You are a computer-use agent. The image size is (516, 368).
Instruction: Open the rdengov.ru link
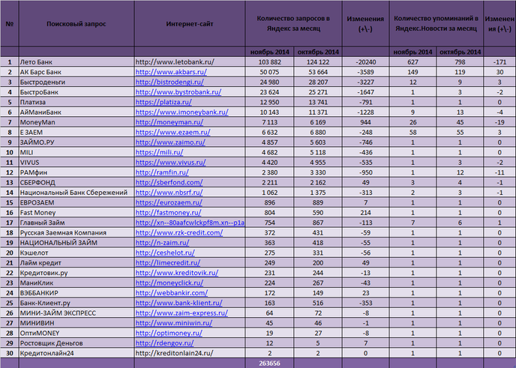tap(164, 343)
